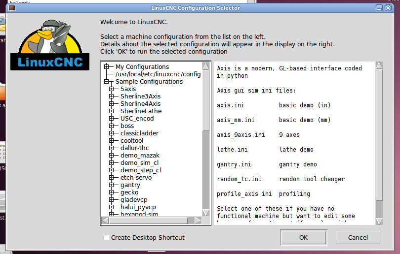The width and height of the screenshot is (400, 254).
Task: Select the halui_pyvcp tree item
Action: pos(138,207)
